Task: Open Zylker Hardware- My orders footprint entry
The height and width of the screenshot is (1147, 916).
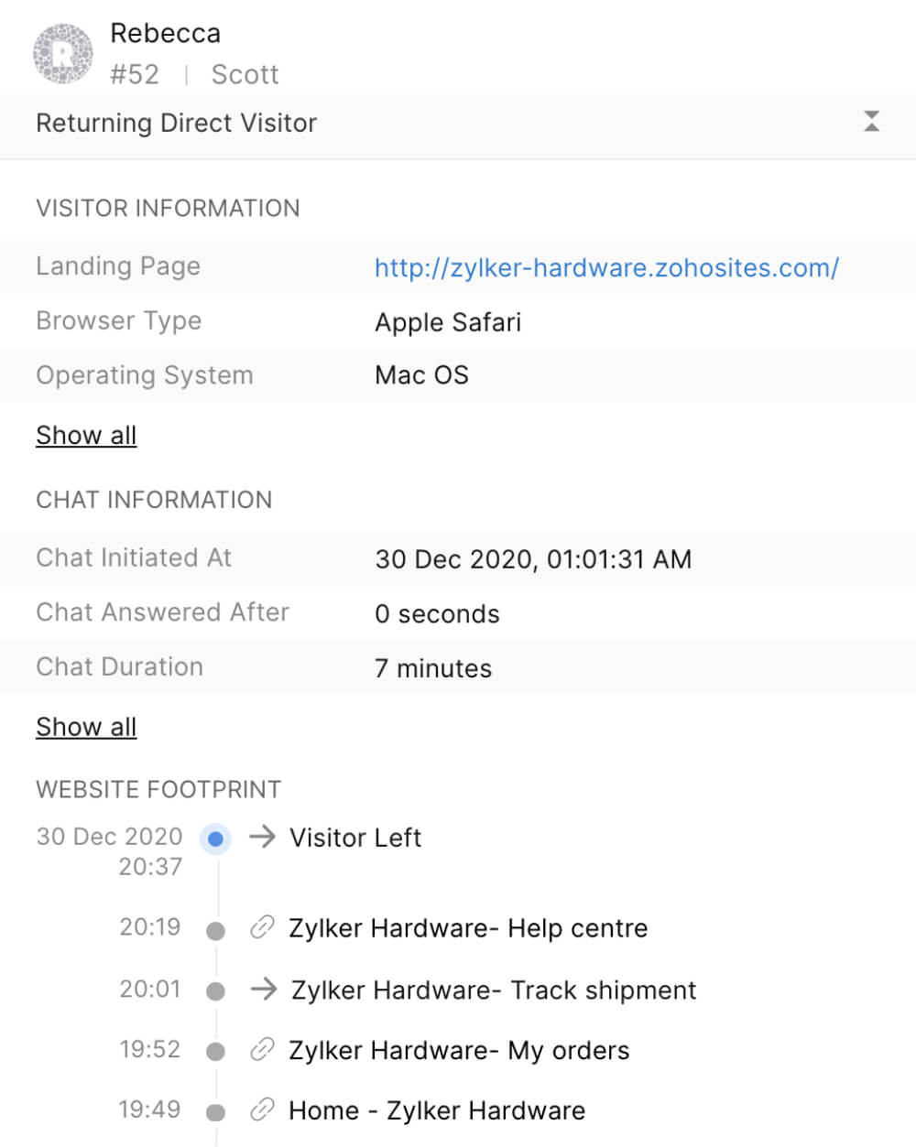Action: [459, 1050]
